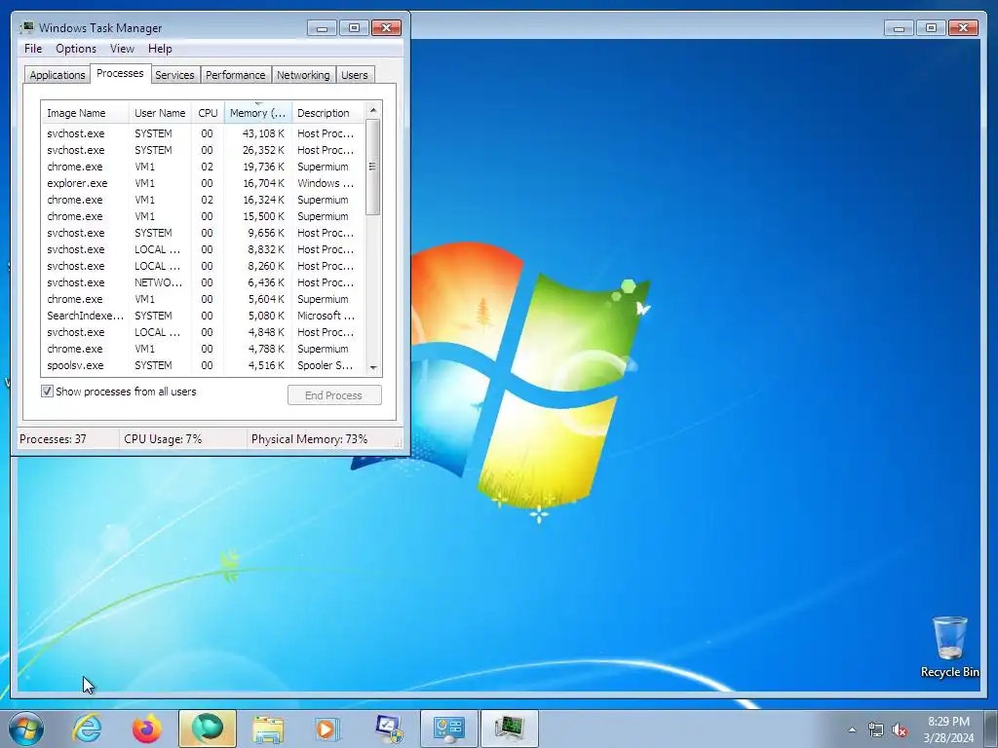Sort by Image Name column header
Viewport: 998px width, 748px height.
[86, 113]
